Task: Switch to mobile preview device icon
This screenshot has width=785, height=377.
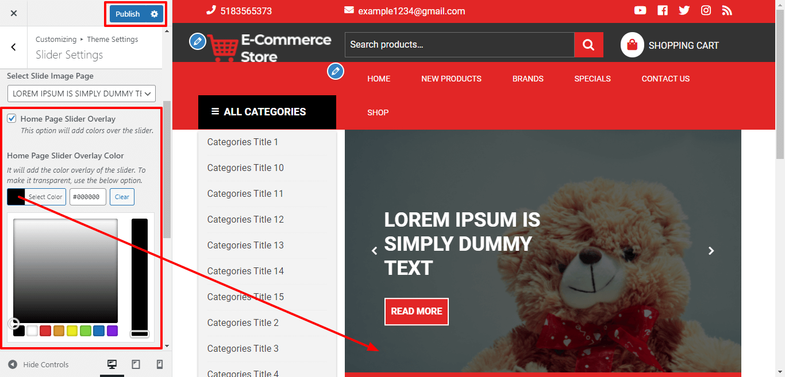Action: point(160,364)
